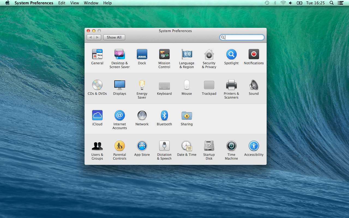Screen dimensions: 349x218
Task: Open the System Preferences application menu
Action: click(x=34, y=3)
